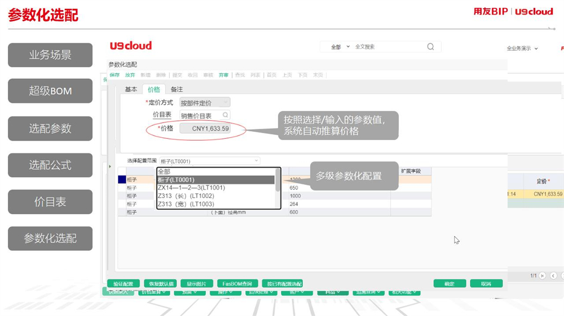Viewport: 564px width, 316px height.
Task: Click the 显示图片 button
Action: (x=197, y=284)
